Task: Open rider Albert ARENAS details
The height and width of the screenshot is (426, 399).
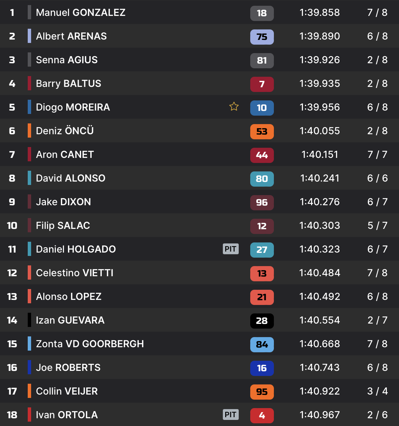Action: click(71, 36)
